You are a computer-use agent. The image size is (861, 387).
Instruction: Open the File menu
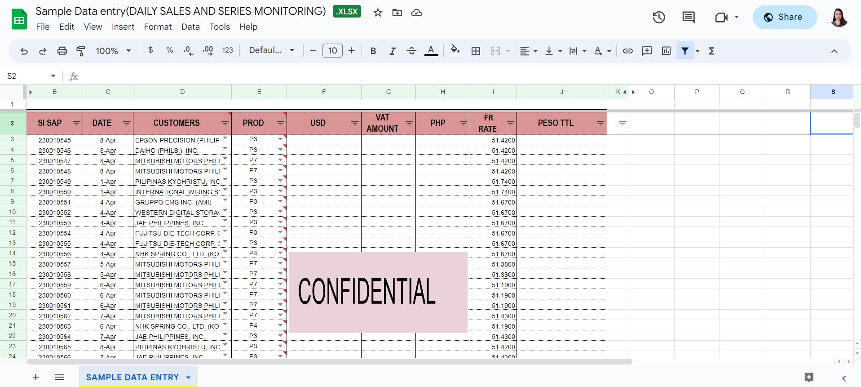(43, 27)
